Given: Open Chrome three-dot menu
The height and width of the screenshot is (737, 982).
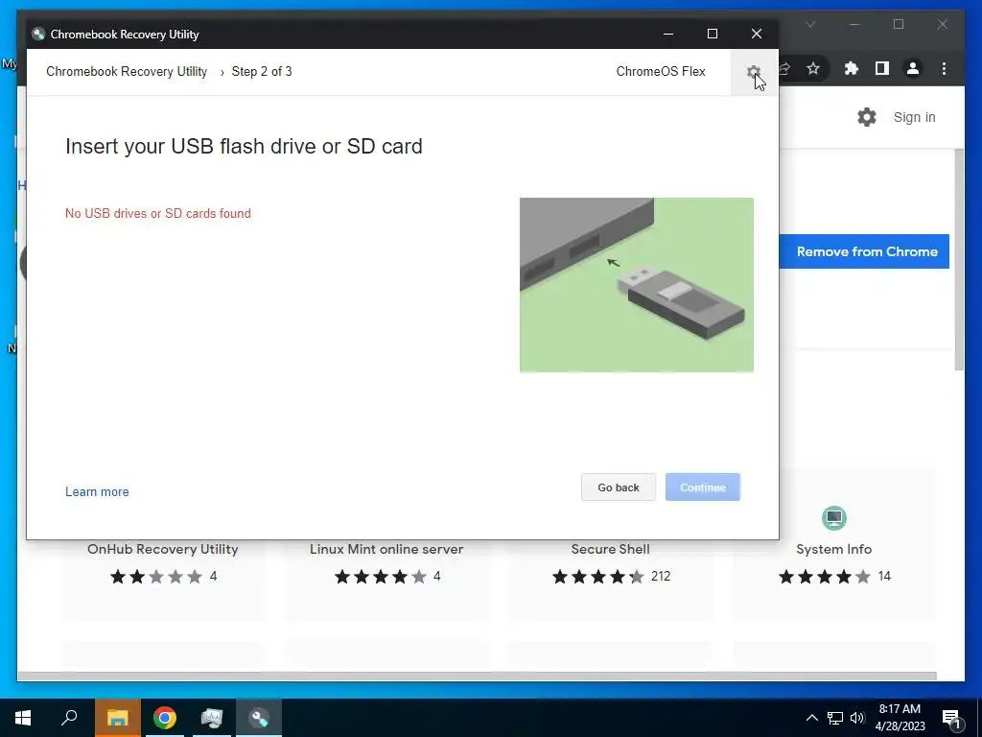Looking at the screenshot, I should (944, 68).
